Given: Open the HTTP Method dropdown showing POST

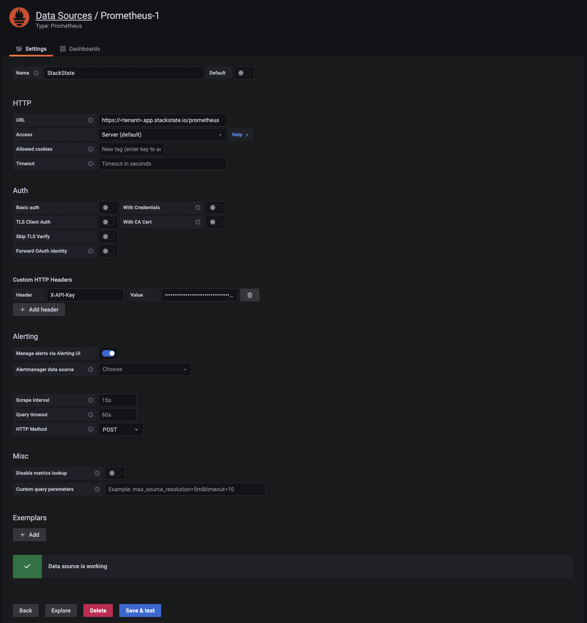Looking at the screenshot, I should tap(120, 429).
